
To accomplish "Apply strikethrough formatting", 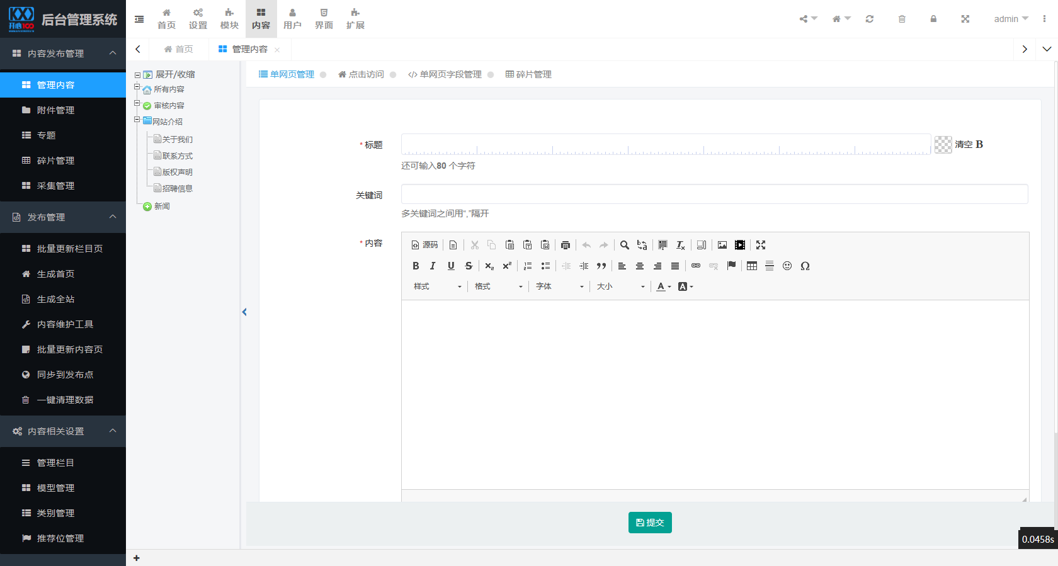I will click(469, 266).
